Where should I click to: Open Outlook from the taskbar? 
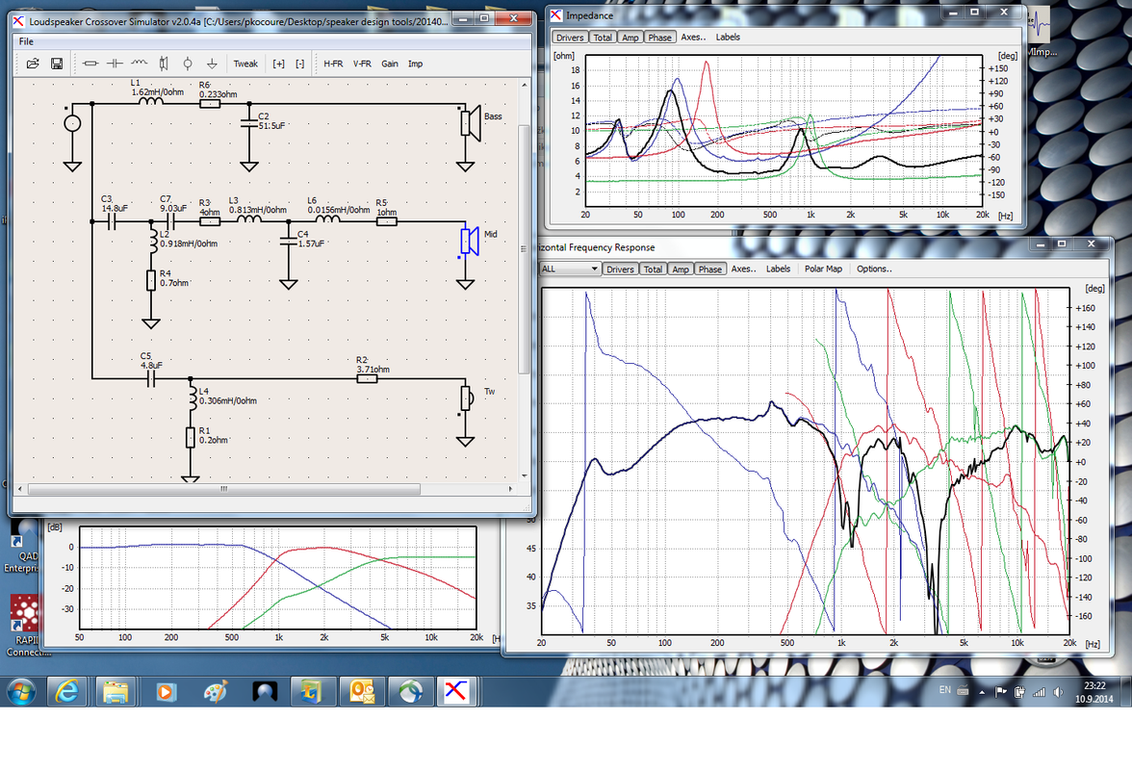pos(362,692)
